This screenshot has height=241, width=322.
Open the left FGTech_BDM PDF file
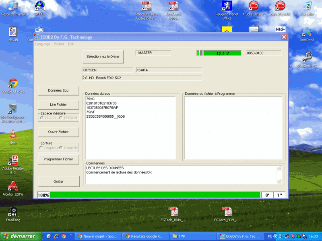tap(173, 214)
